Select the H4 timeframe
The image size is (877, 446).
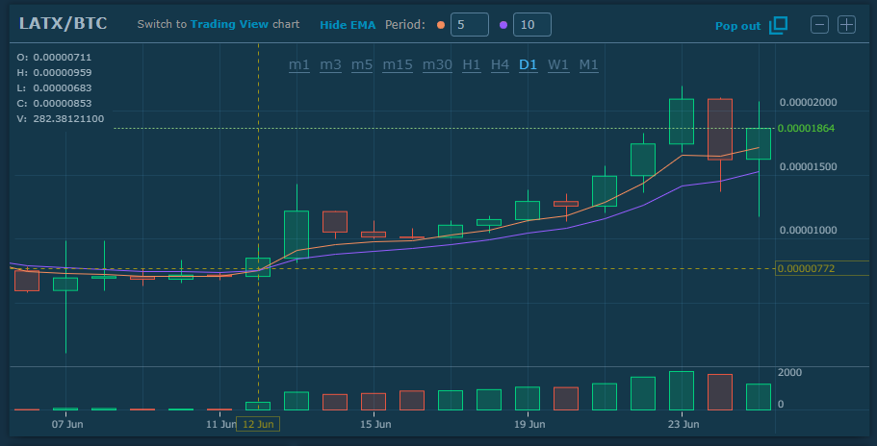point(500,64)
